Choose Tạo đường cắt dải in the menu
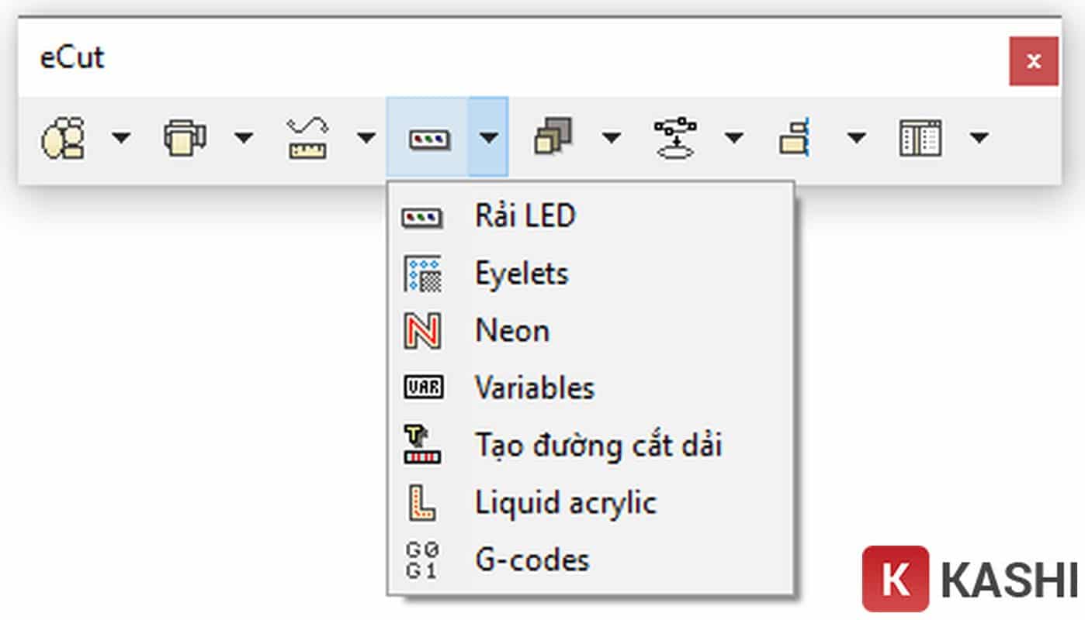The width and height of the screenshot is (1085, 620). [598, 446]
